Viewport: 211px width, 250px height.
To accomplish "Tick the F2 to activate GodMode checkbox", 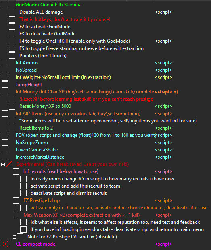I will [x=12, y=27].
